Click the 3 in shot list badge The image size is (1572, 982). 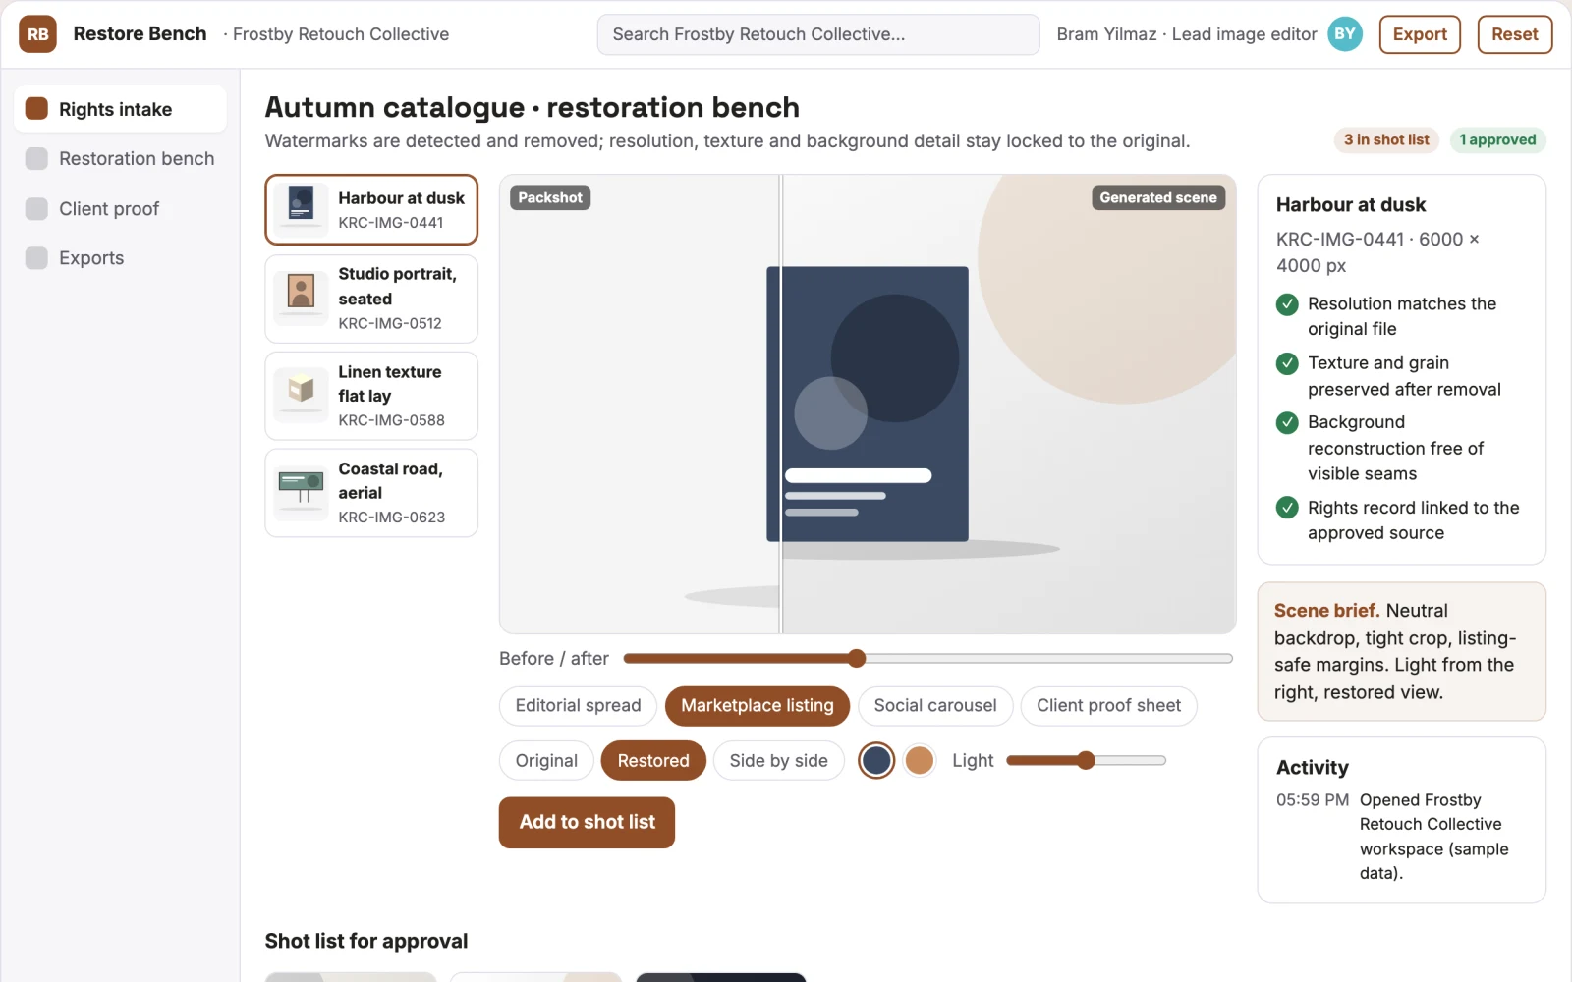point(1386,139)
